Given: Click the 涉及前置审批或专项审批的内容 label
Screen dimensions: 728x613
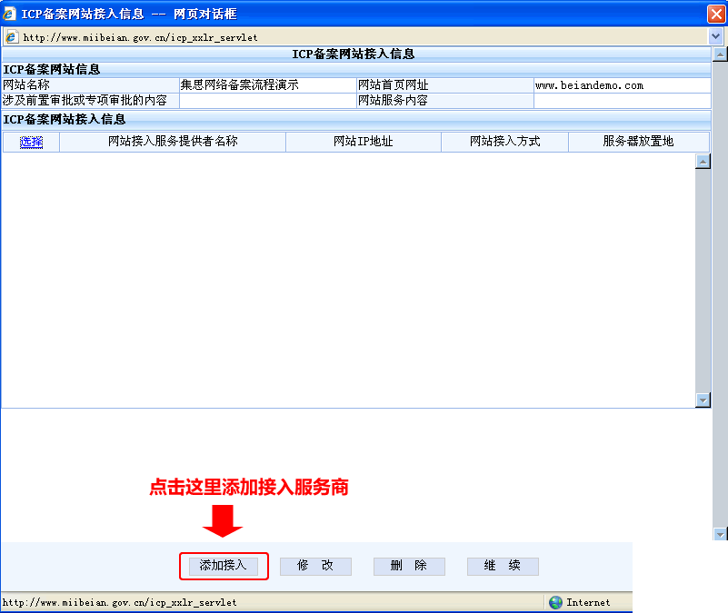Looking at the screenshot, I should coord(85,100).
